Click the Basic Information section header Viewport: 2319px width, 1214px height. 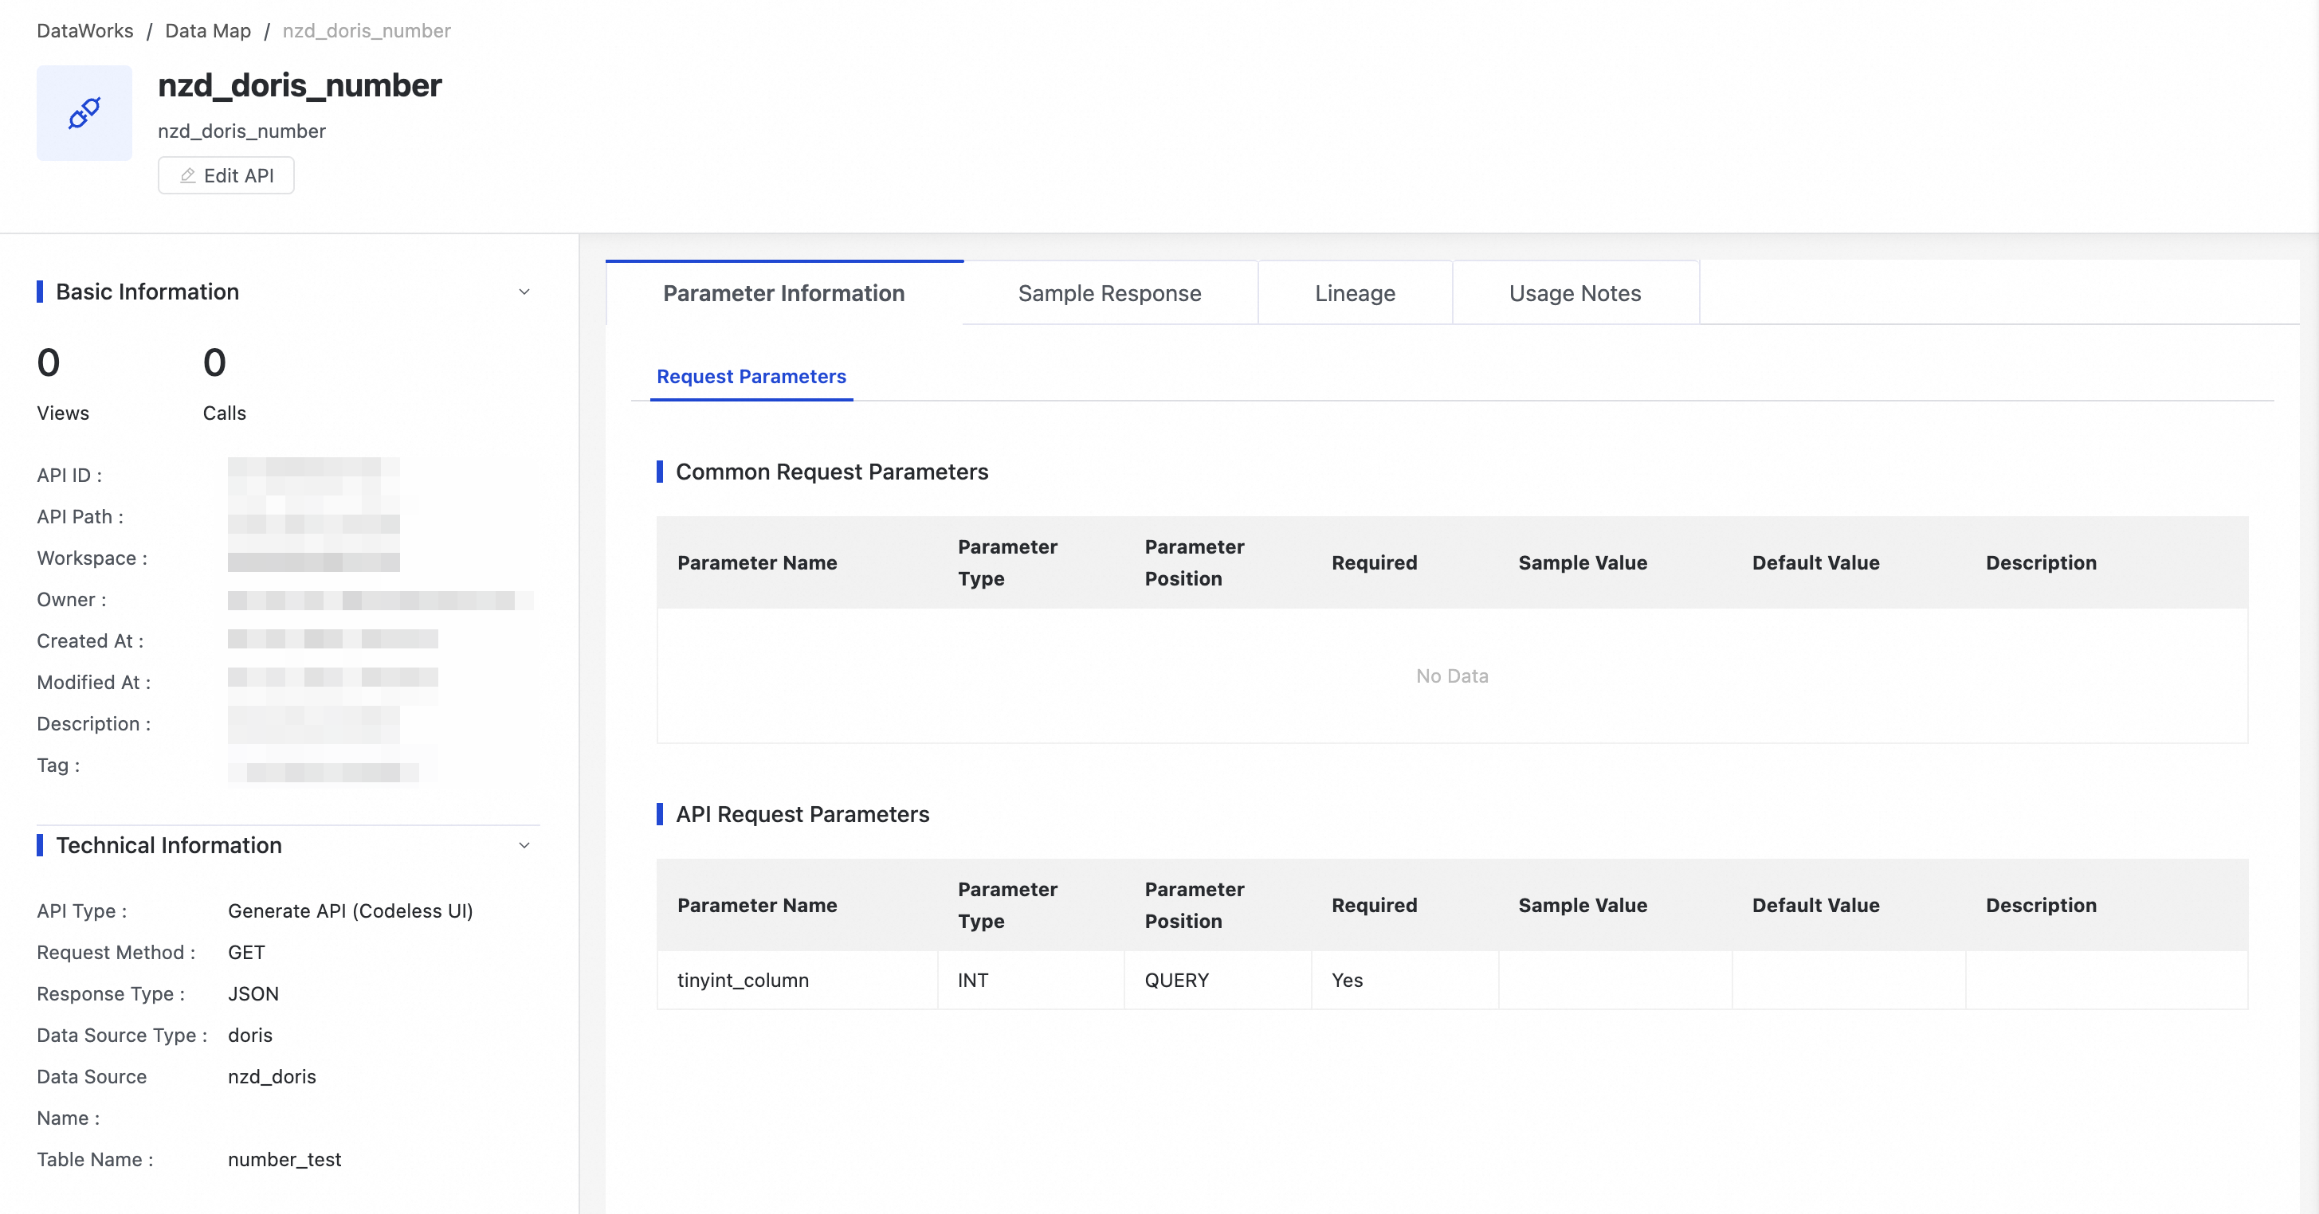[x=147, y=292]
